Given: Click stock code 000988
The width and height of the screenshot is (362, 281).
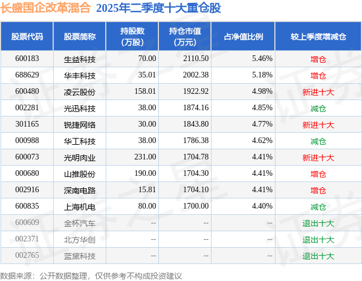Looking at the screenshot, I should (x=27, y=140).
